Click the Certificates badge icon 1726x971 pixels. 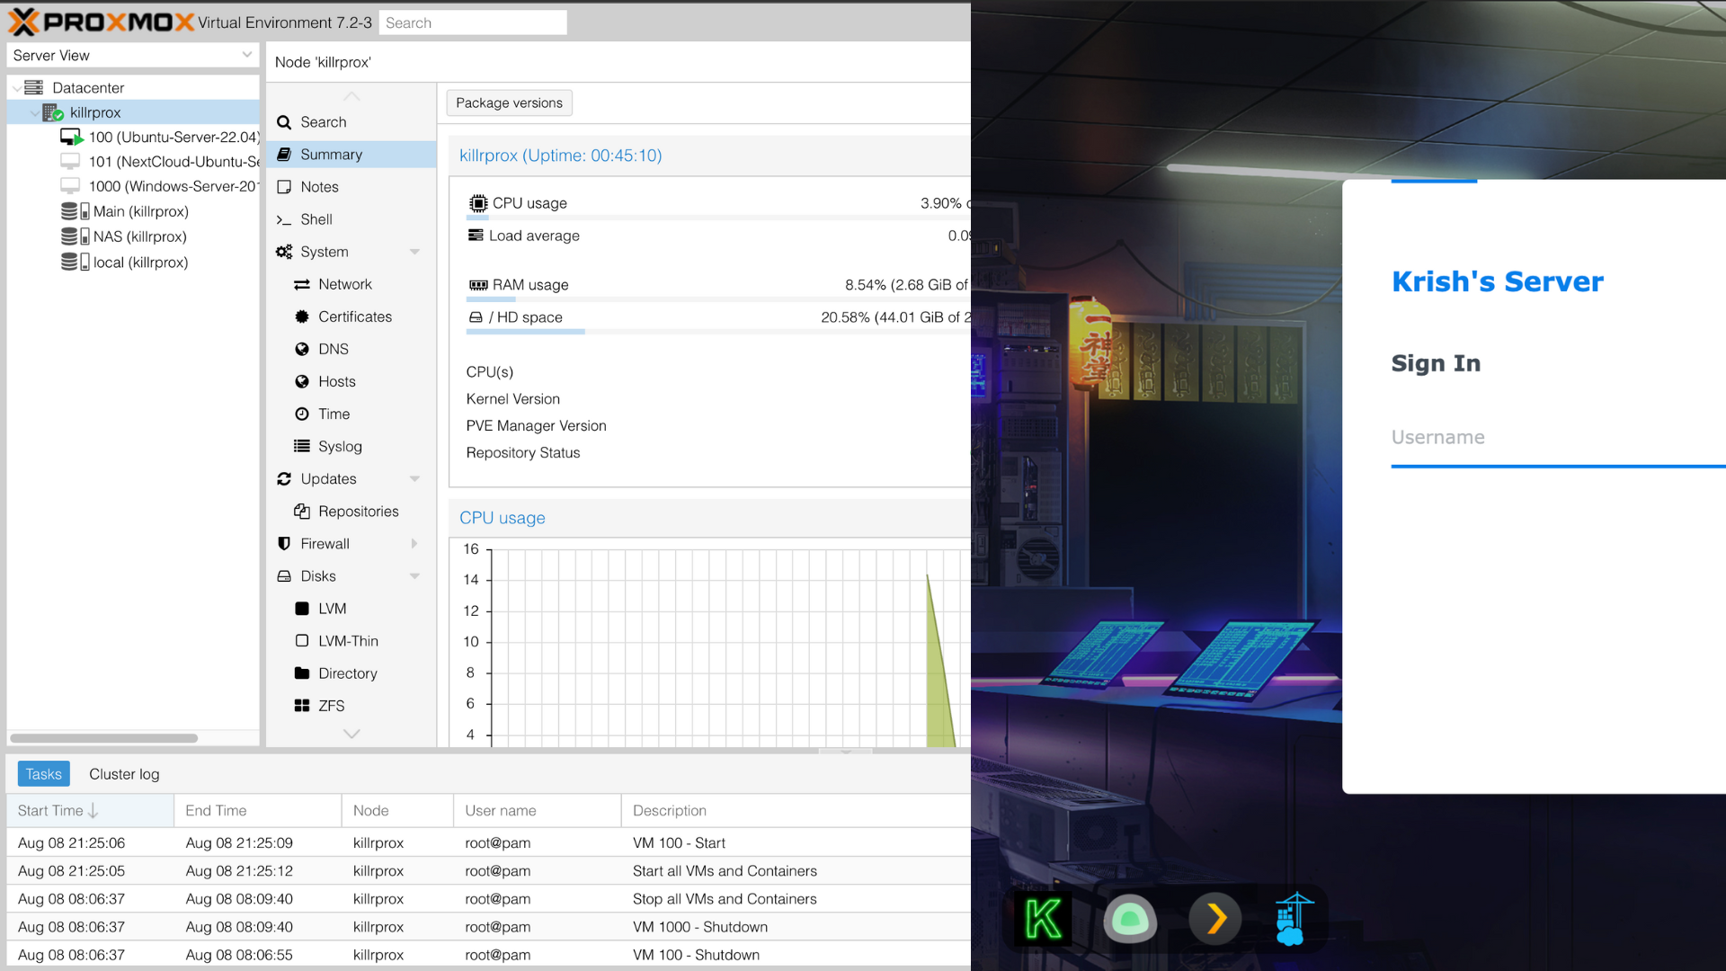(x=302, y=316)
